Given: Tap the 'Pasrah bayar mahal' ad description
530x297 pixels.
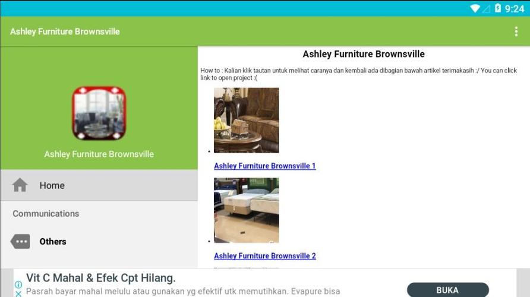Looking at the screenshot, I should 183,291.
